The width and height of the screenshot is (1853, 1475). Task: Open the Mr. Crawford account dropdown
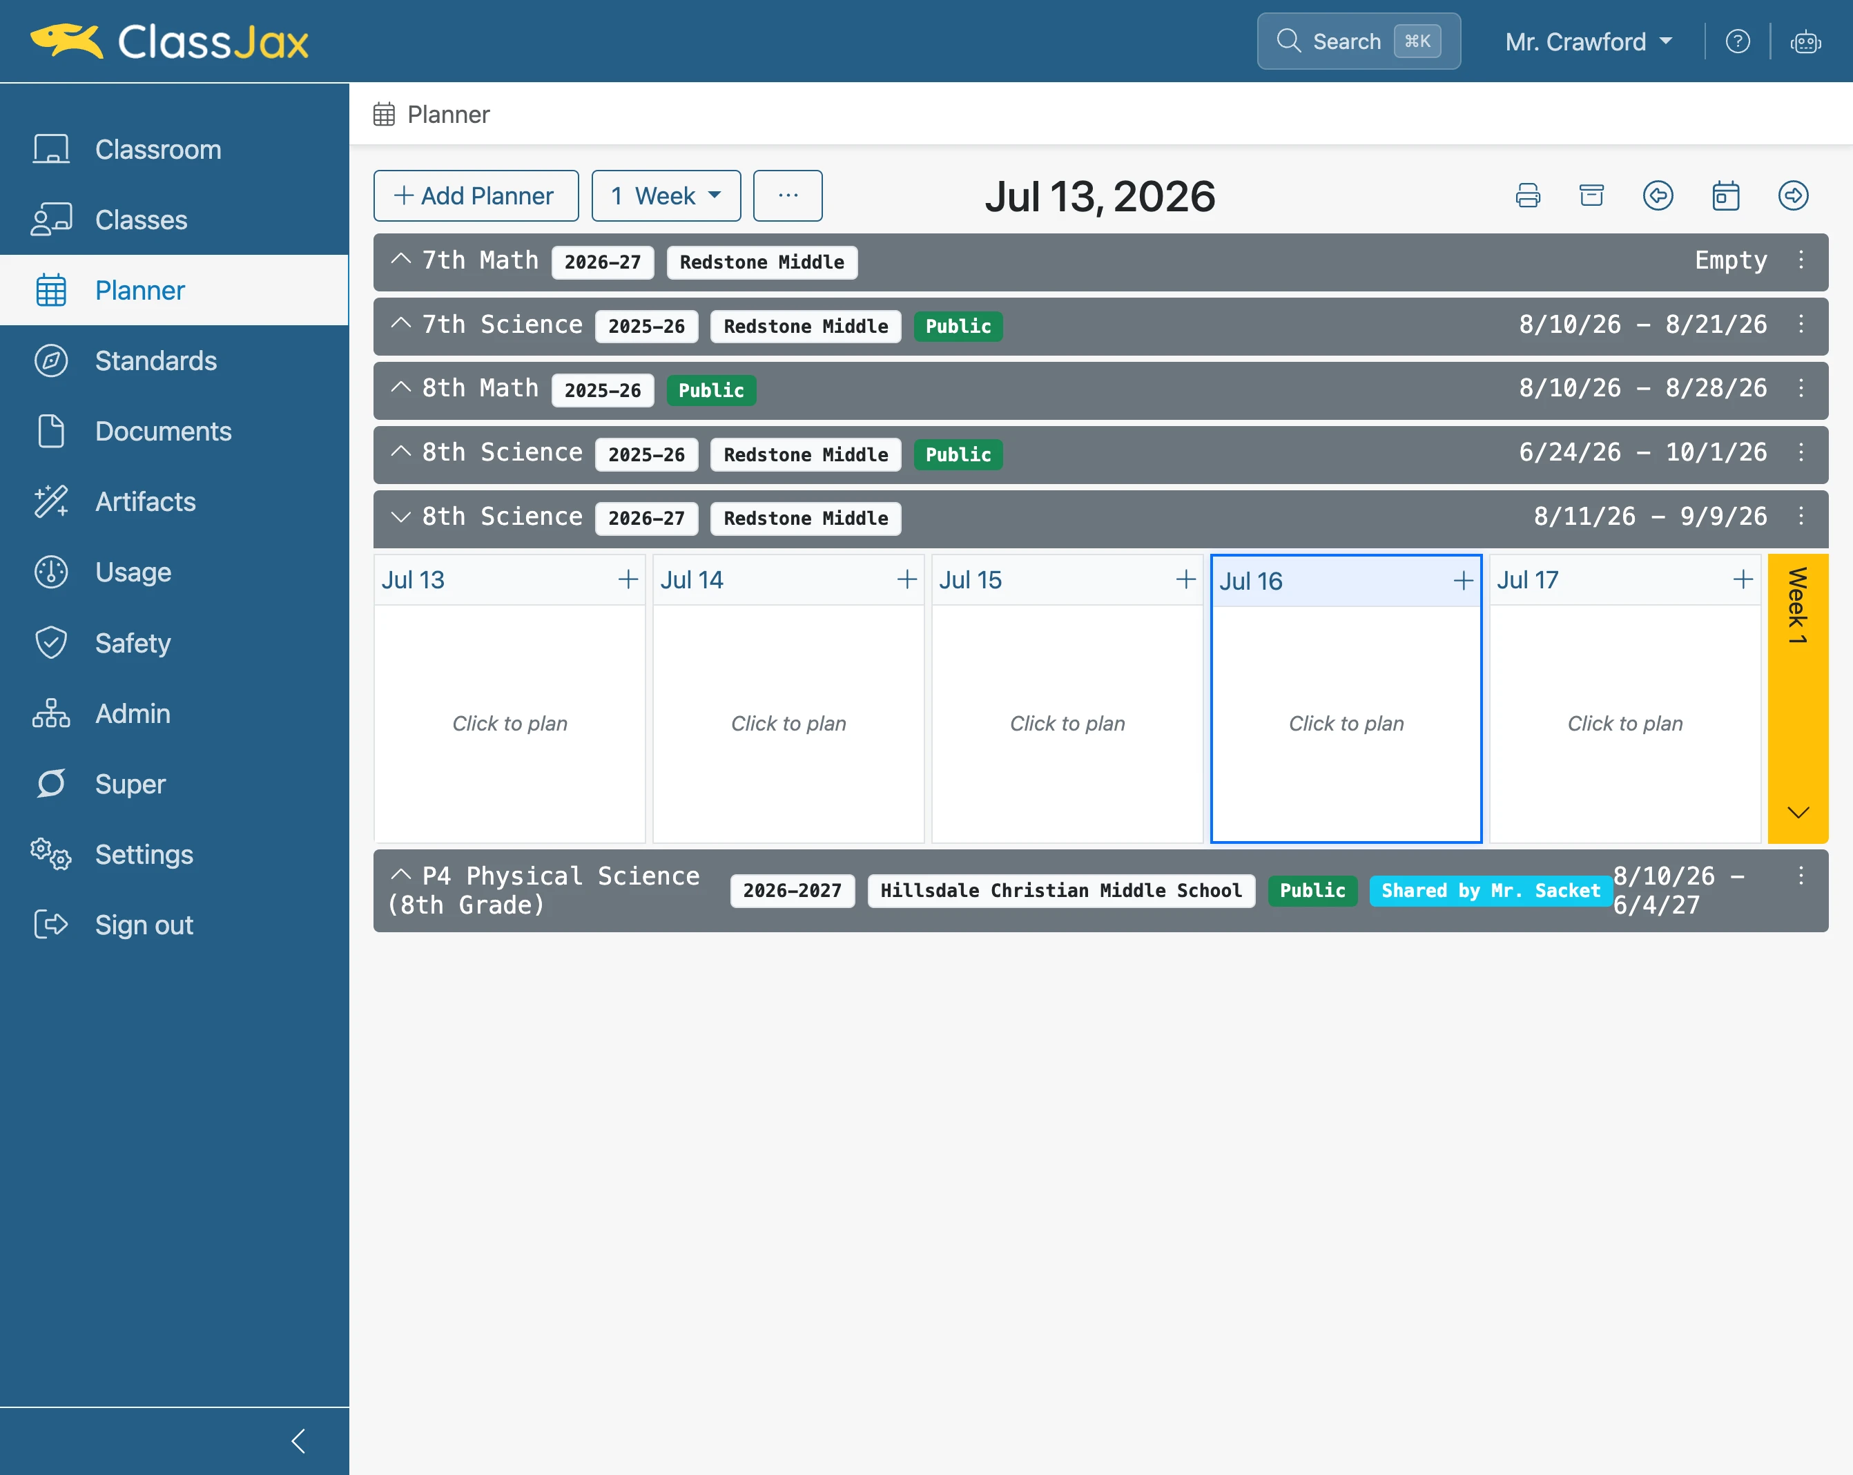coord(1589,41)
